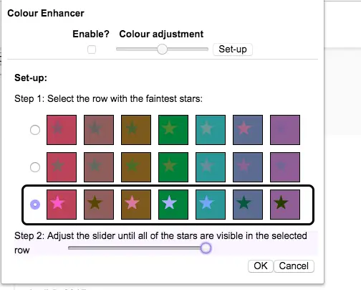Click the Step 2 slider handle
This screenshot has width=361, height=290.
(x=206, y=248)
